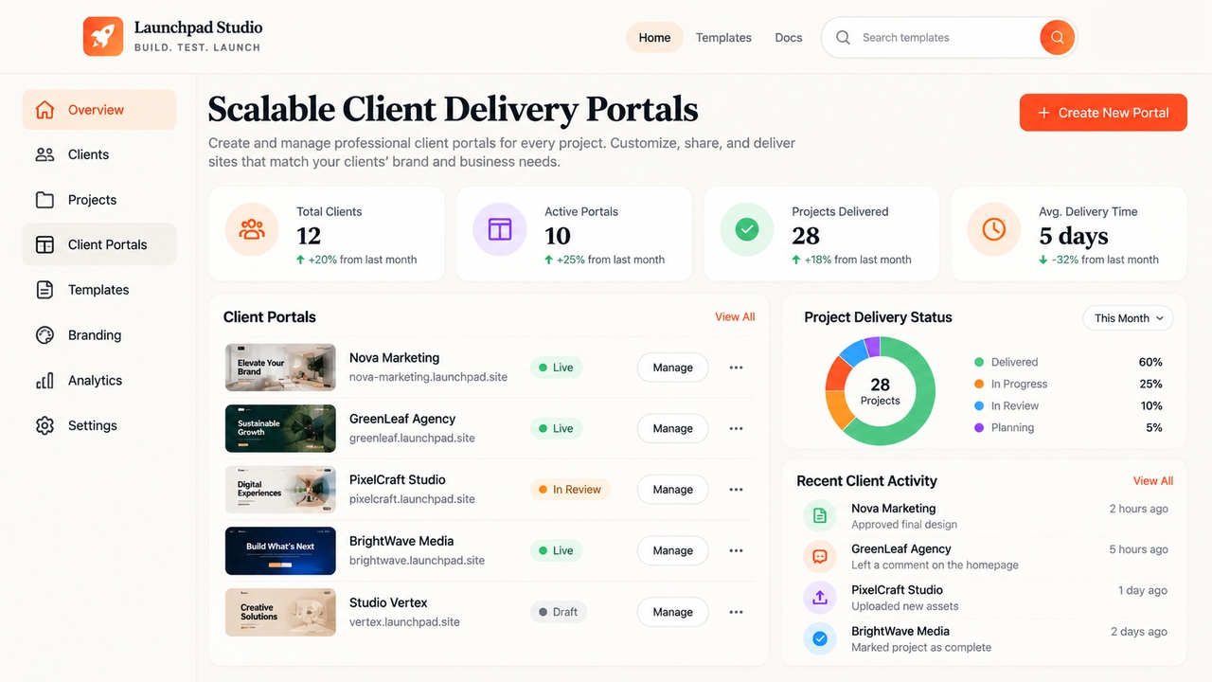Open the Settings gear icon in sidebar
This screenshot has width=1212, height=682.
point(45,426)
